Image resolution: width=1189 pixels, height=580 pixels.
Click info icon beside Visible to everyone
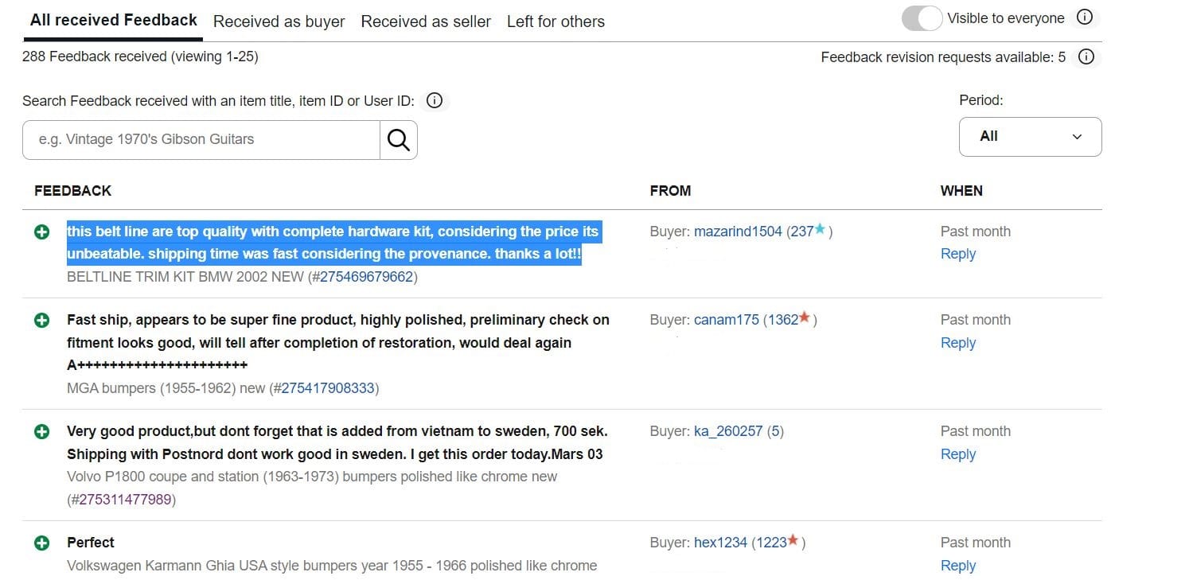(x=1084, y=18)
